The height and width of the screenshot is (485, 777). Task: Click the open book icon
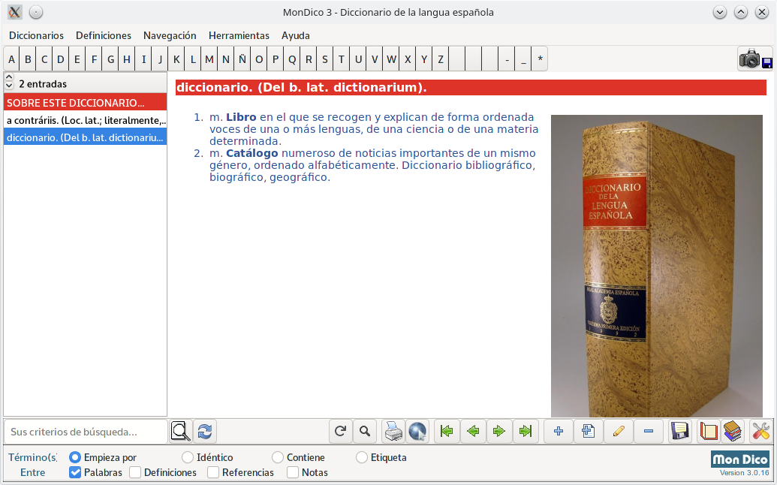pos(709,431)
